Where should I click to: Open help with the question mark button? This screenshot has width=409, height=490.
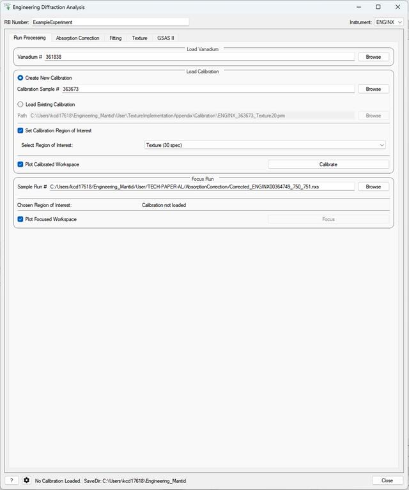[x=12, y=480]
